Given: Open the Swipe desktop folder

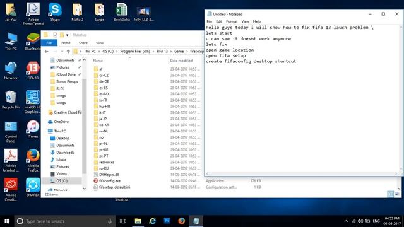Looking at the screenshot, I should (x=99, y=12).
